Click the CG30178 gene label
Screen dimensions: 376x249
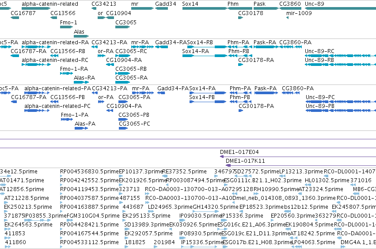251,13
